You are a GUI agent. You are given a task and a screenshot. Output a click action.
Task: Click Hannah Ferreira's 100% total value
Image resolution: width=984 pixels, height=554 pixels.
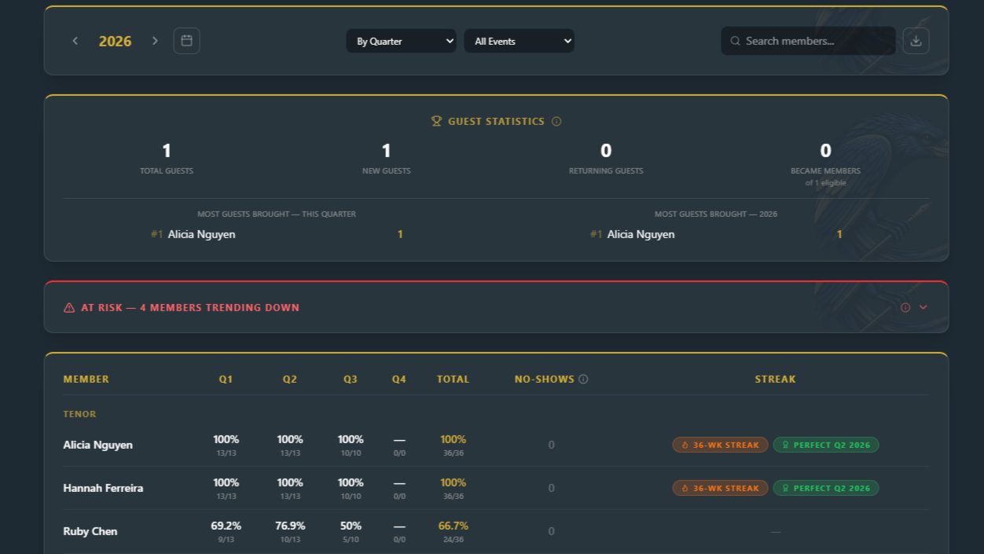pos(453,482)
